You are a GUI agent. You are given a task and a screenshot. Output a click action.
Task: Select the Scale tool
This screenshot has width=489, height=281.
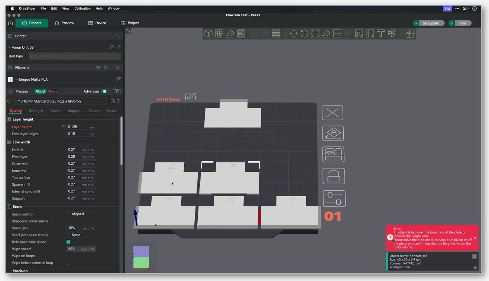(315, 34)
